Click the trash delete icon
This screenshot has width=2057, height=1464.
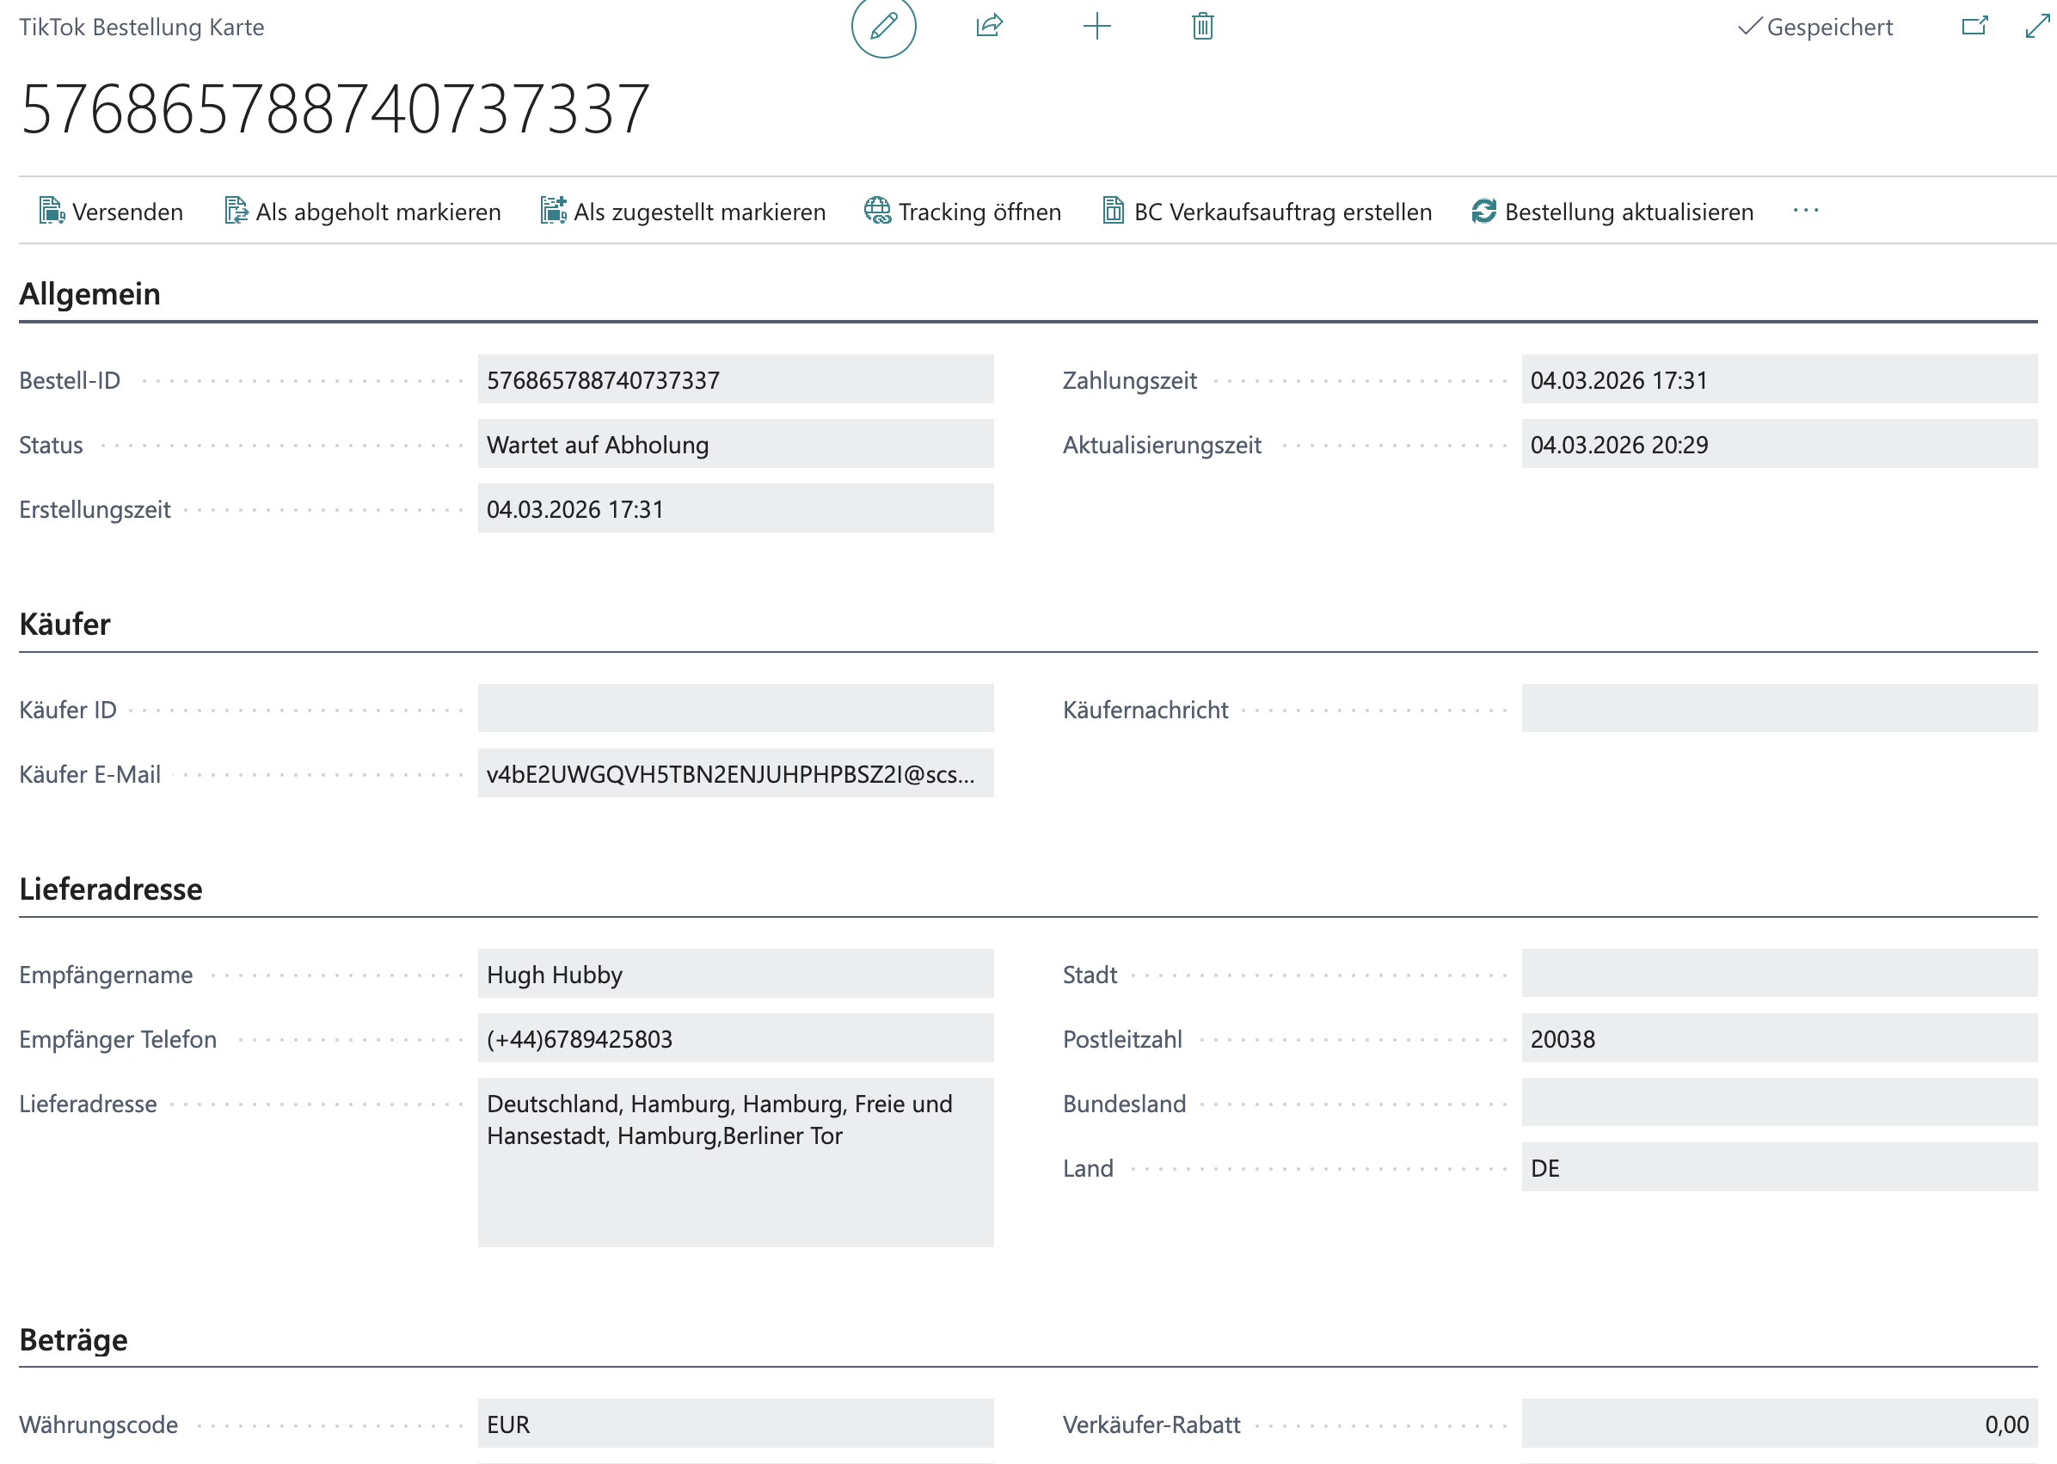[1202, 26]
